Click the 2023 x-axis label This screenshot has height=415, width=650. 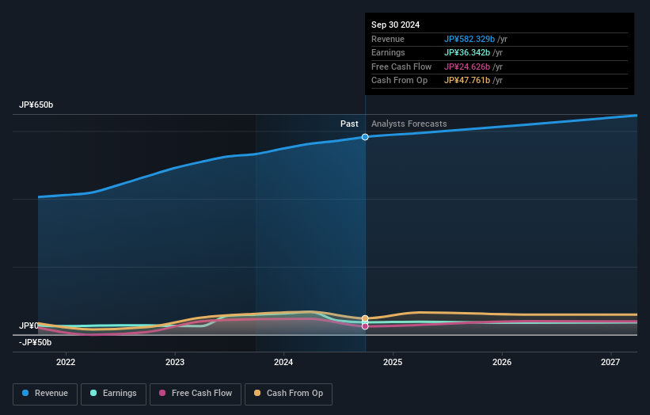175,362
